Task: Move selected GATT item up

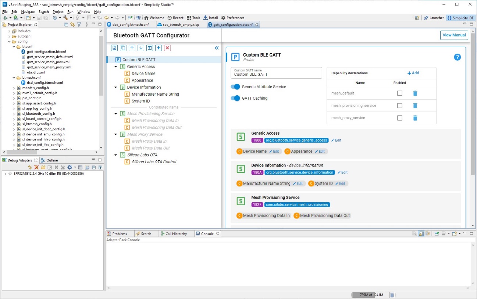Action: (132, 48)
